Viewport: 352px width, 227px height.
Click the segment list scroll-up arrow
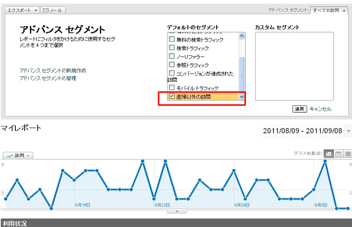241,34
